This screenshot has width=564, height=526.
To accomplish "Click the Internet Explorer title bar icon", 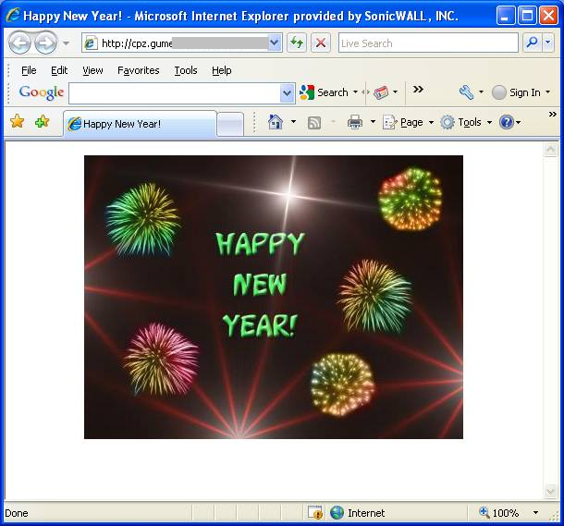I will 13,15.
